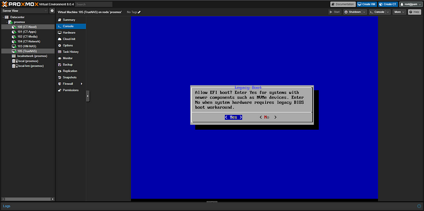Click the Help button
Image resolution: width=424 pixels, height=211 pixels.
[414, 12]
